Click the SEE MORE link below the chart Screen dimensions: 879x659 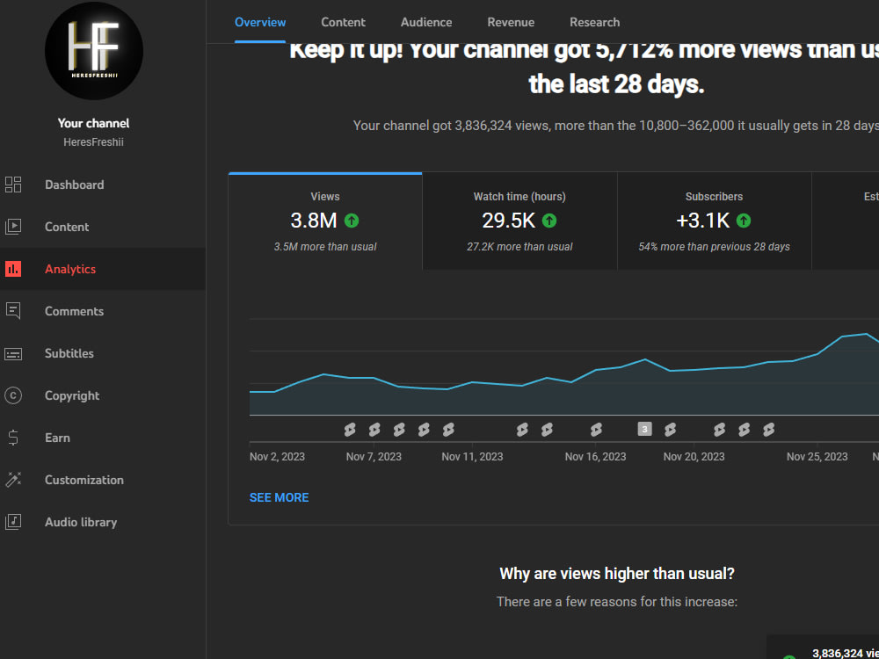pyautogui.click(x=280, y=497)
